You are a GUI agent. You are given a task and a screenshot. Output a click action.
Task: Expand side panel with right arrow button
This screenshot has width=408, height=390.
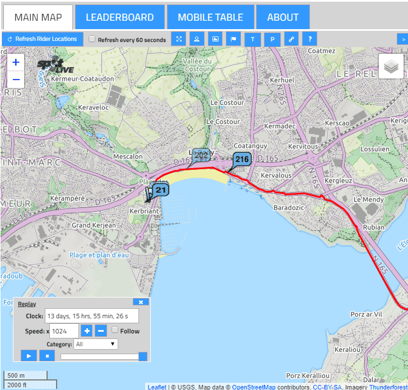(x=402, y=39)
